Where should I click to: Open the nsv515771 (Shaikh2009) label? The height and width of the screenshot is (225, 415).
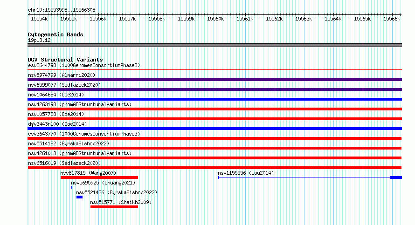click(121, 202)
